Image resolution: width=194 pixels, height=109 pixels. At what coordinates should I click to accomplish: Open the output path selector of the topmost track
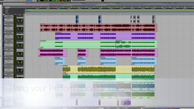point(20,18)
